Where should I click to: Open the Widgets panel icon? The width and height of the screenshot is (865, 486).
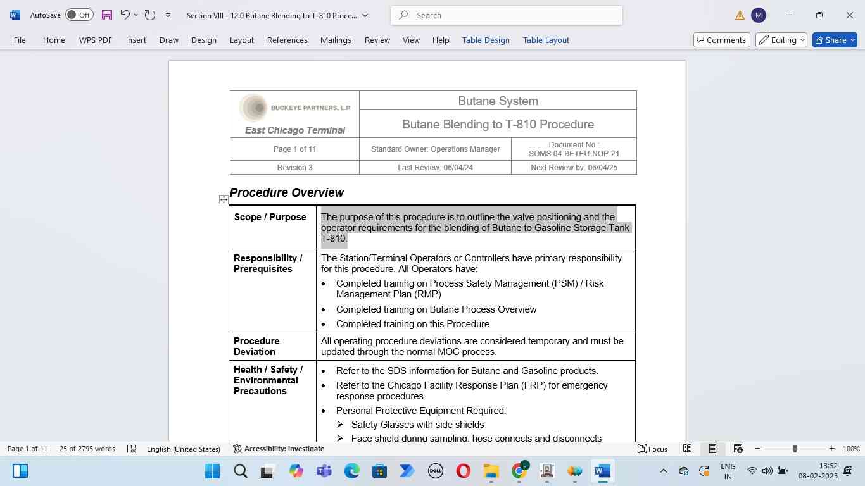[x=20, y=471]
